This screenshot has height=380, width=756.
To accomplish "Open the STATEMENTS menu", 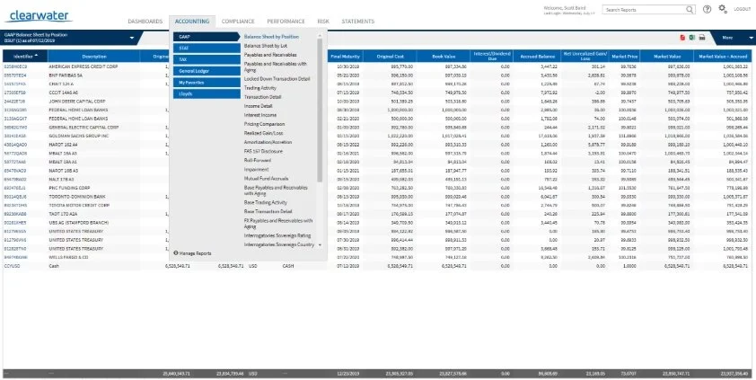I will pyautogui.click(x=357, y=22).
